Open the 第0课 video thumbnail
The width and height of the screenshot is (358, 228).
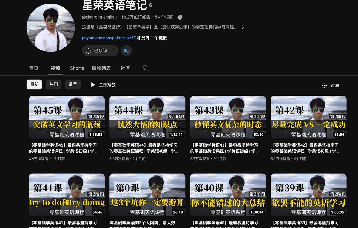[x=147, y=195]
